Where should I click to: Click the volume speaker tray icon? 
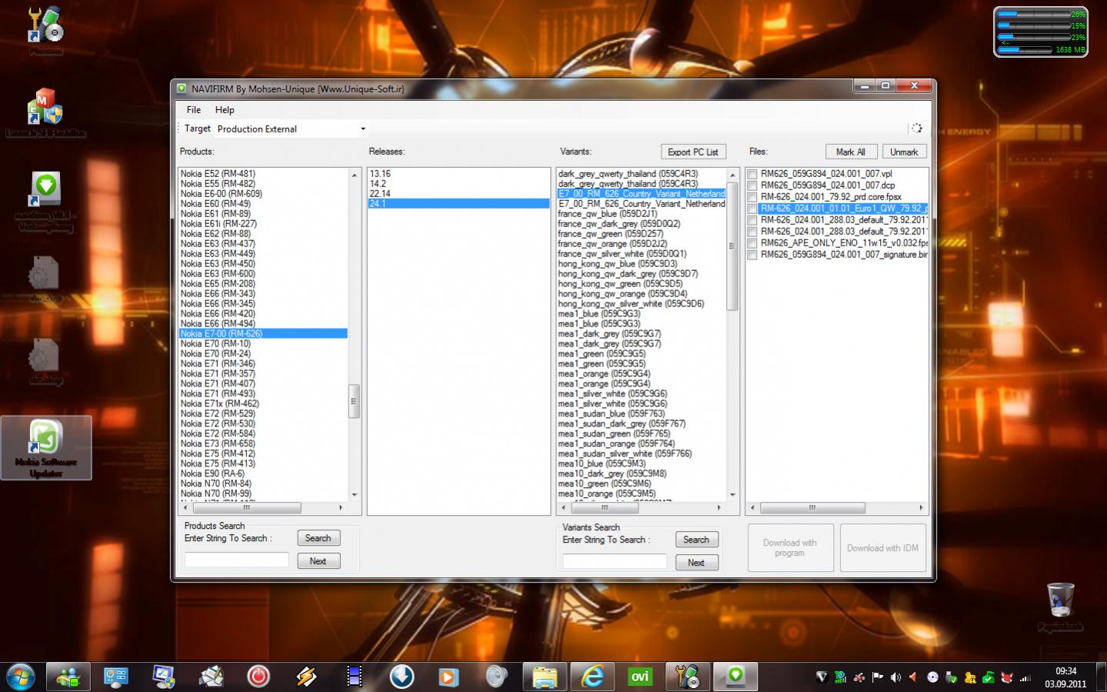895,677
